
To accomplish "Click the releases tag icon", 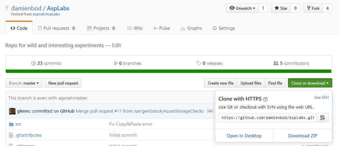I will (x=199, y=63).
